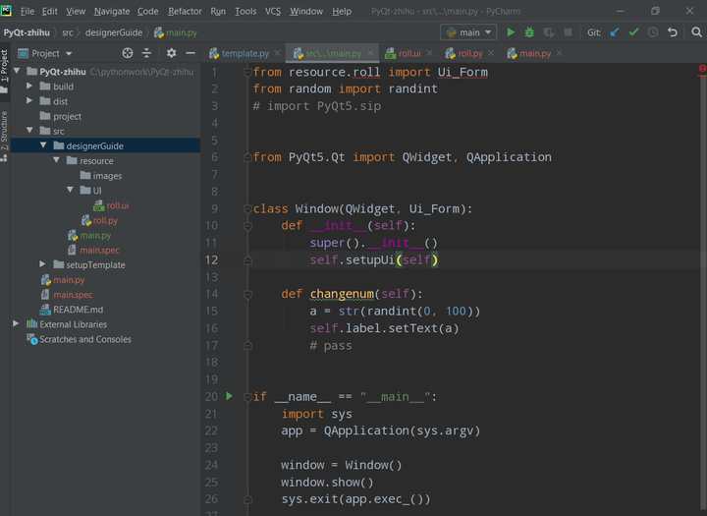Image resolution: width=707 pixels, height=516 pixels.
Task: Open Project panel settings gear
Action: 172,53
